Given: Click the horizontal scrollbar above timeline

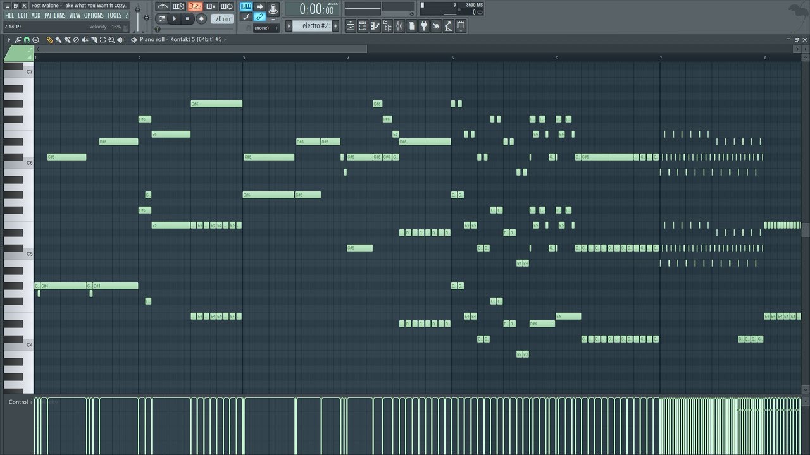Looking at the screenshot, I should point(201,49).
